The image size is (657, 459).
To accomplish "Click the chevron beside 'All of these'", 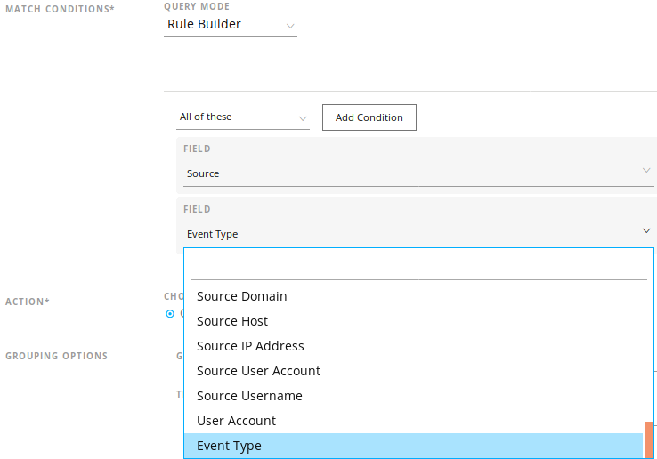I will coord(302,117).
